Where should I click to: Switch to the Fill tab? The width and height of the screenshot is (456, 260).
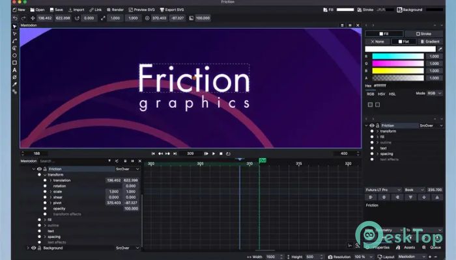pyautogui.click(x=384, y=34)
